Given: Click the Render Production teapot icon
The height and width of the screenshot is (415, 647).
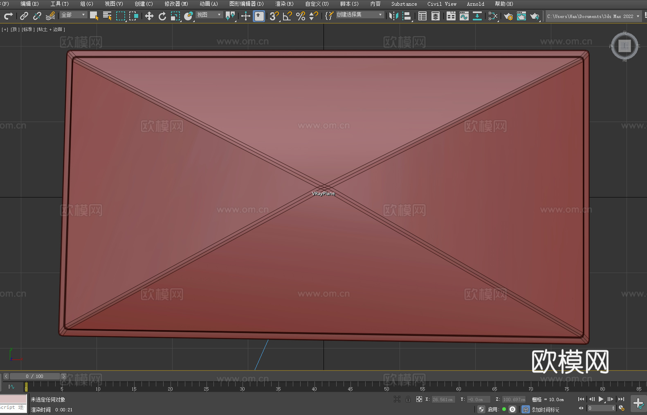Looking at the screenshot, I should [535, 16].
